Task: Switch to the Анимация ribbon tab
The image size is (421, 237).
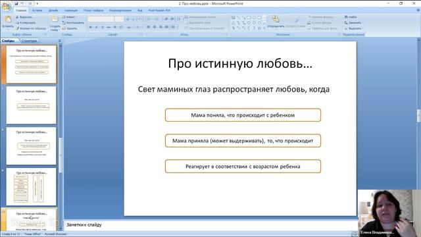Action: pos(71,11)
